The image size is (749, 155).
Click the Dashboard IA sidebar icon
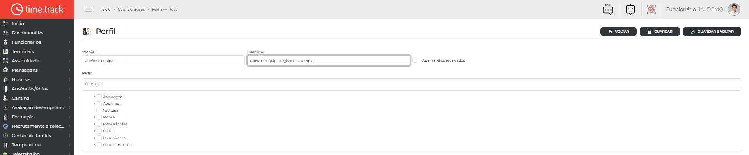pos(5,33)
